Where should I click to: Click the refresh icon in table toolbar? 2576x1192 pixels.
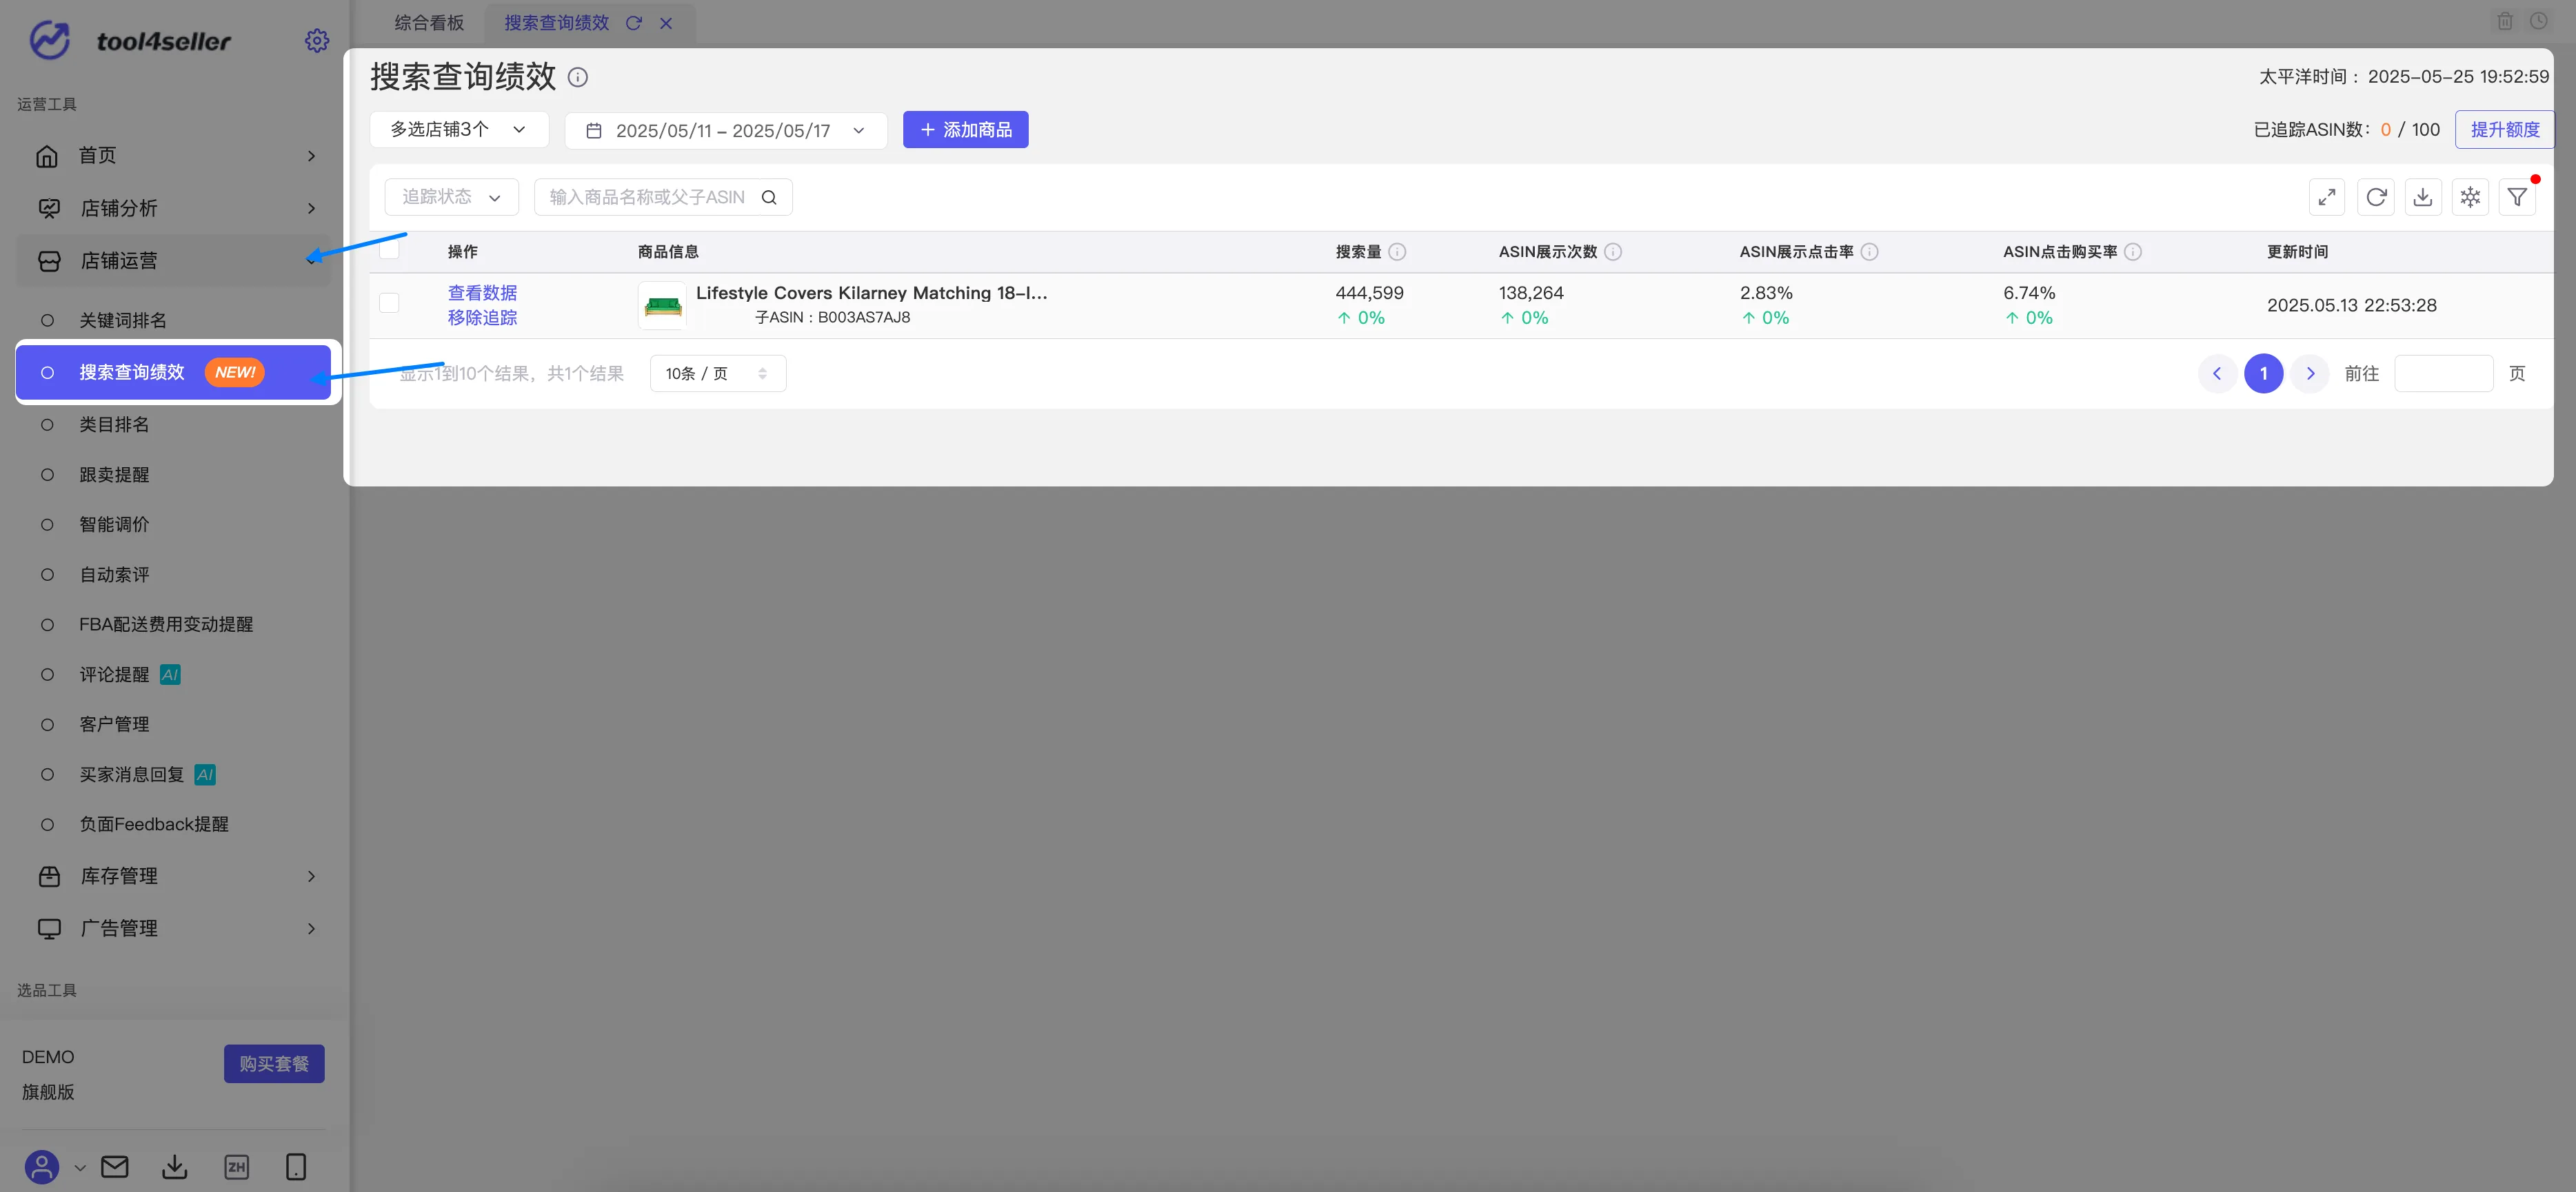pyautogui.click(x=2375, y=197)
